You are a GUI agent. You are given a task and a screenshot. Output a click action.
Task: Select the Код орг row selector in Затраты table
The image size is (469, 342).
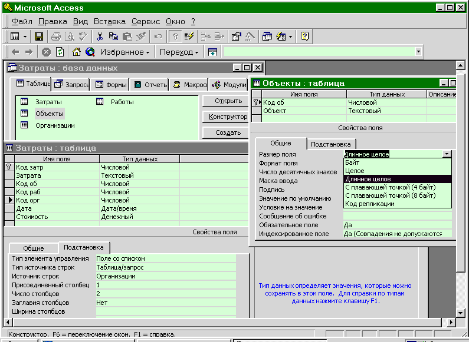[9, 200]
